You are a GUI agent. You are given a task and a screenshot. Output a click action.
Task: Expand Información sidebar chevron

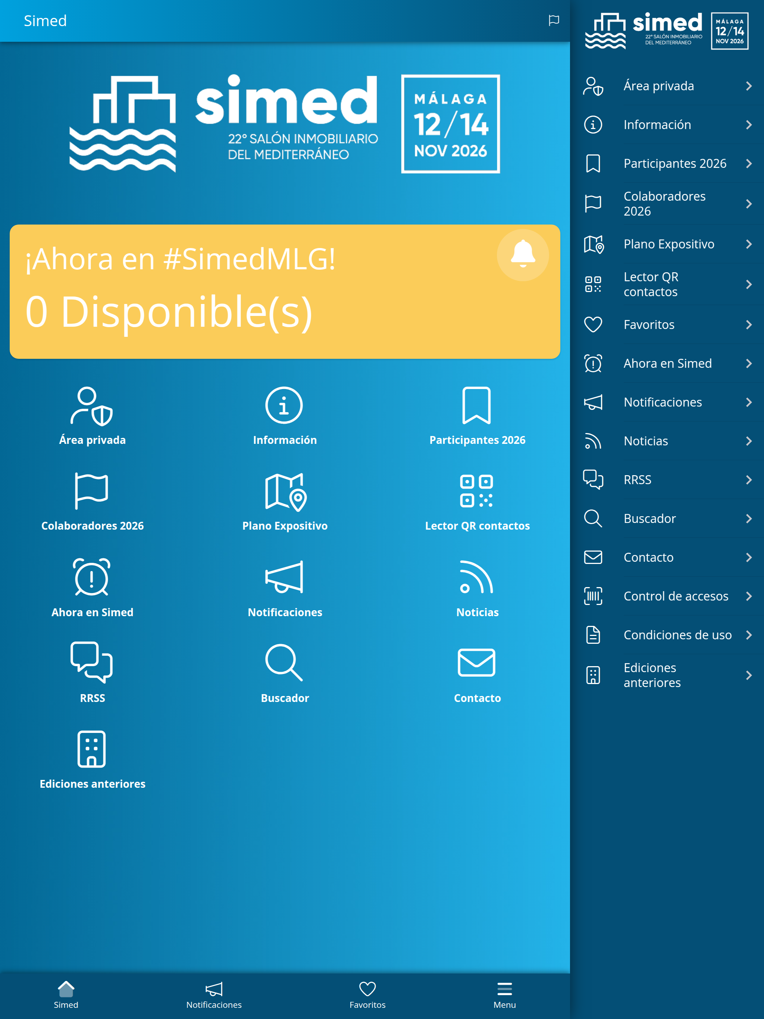[749, 125]
